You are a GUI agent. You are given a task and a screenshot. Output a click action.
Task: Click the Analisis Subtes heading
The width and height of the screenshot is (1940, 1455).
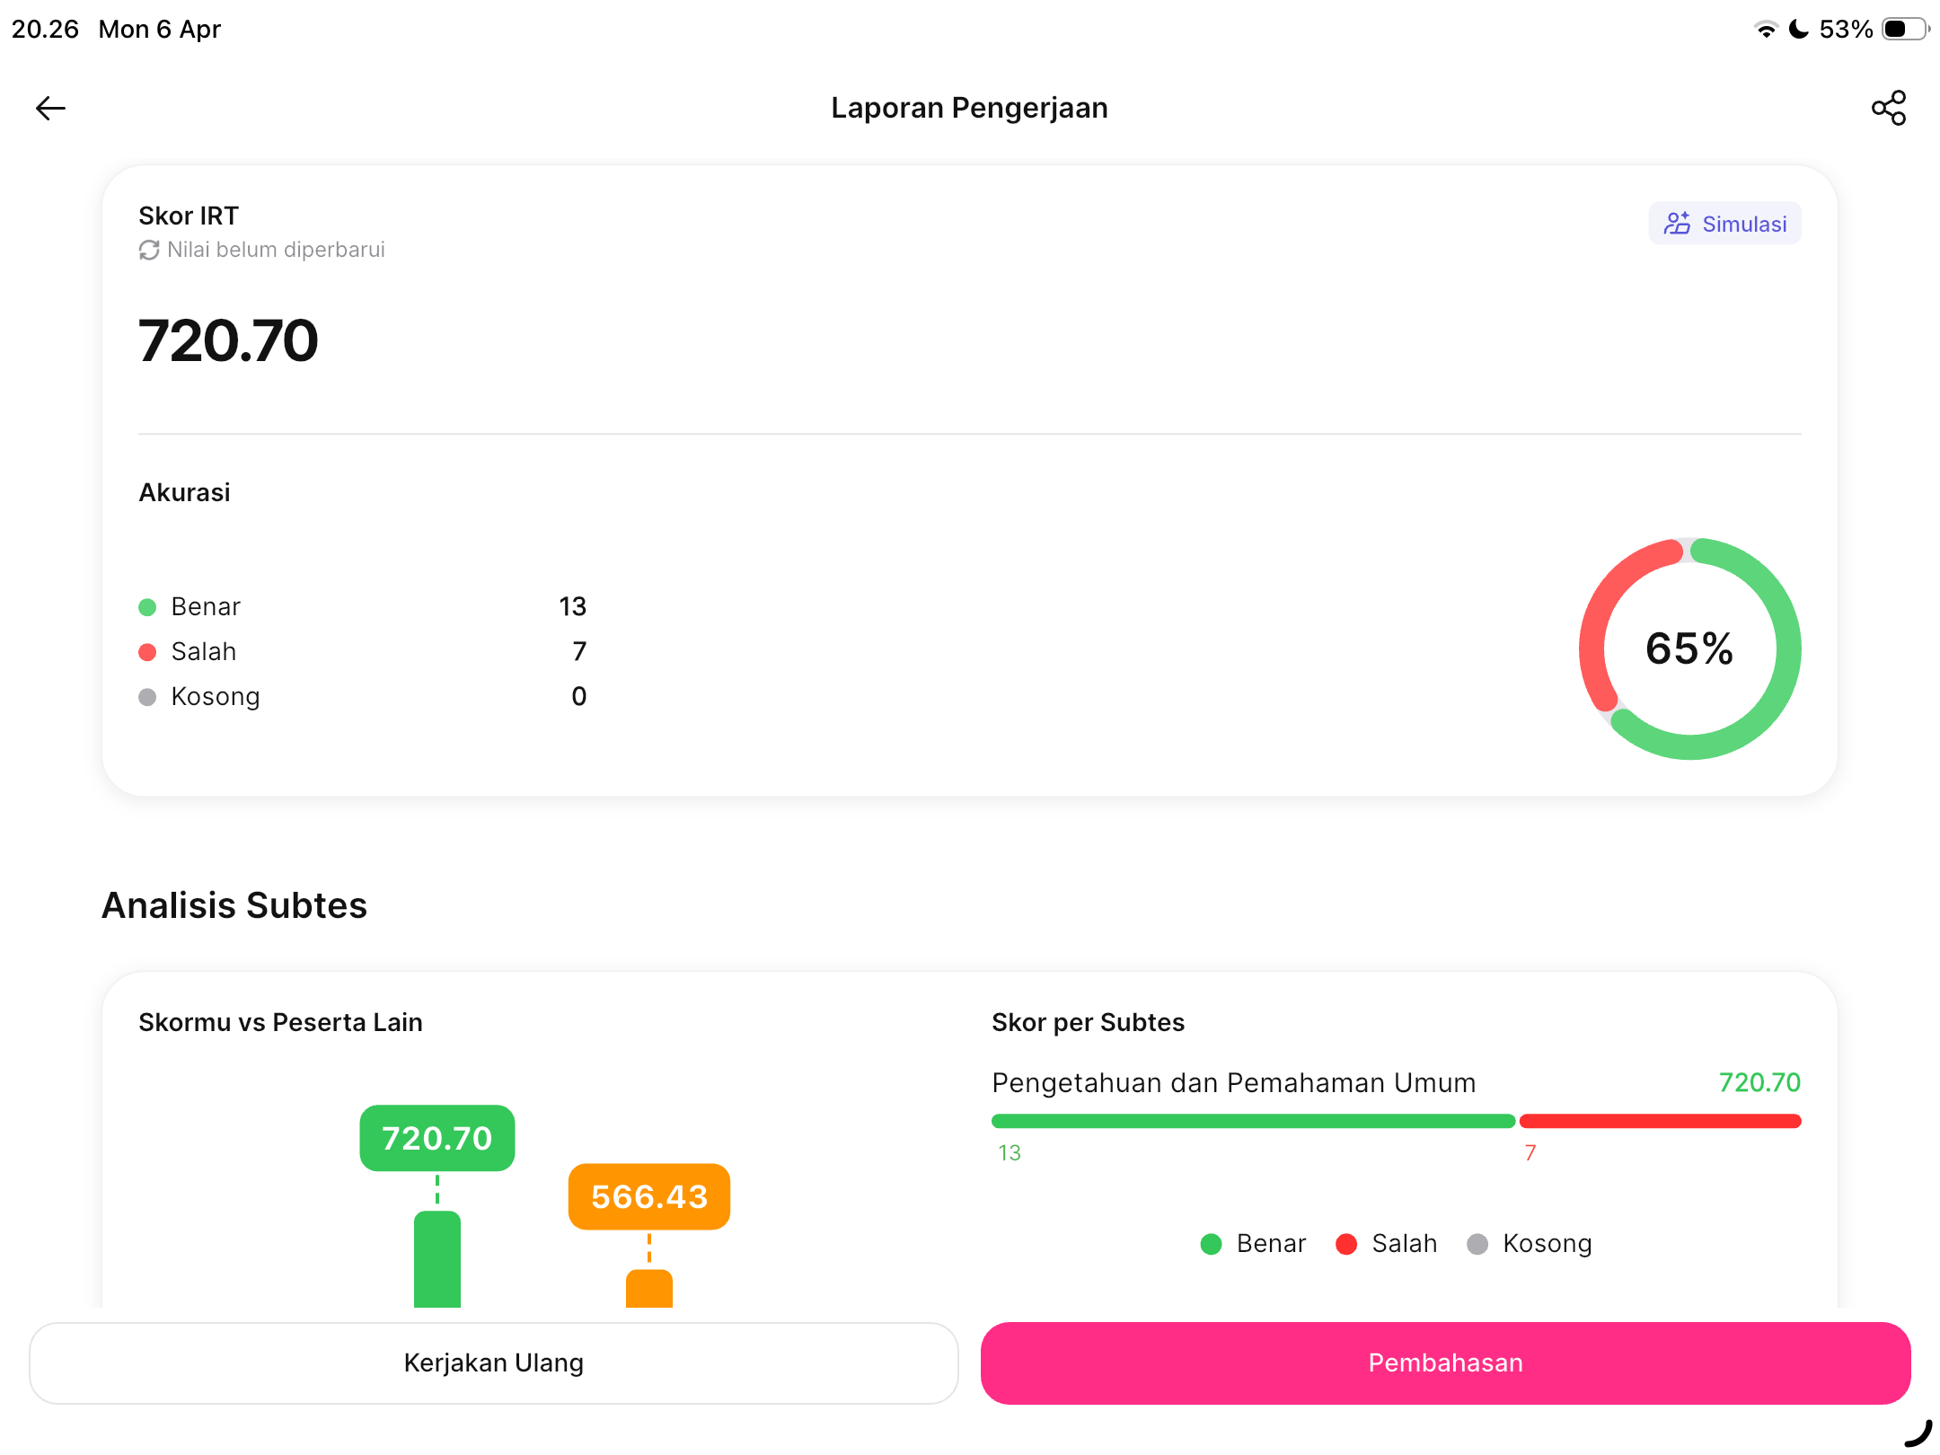[234, 905]
